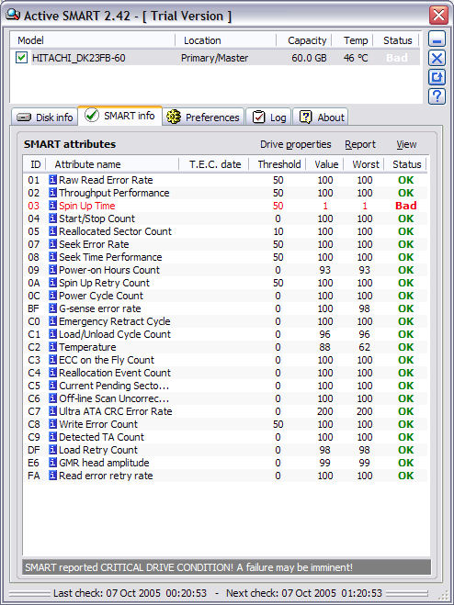Click the info icon beside Write Error Count
This screenshot has width=454, height=605.
(53, 424)
